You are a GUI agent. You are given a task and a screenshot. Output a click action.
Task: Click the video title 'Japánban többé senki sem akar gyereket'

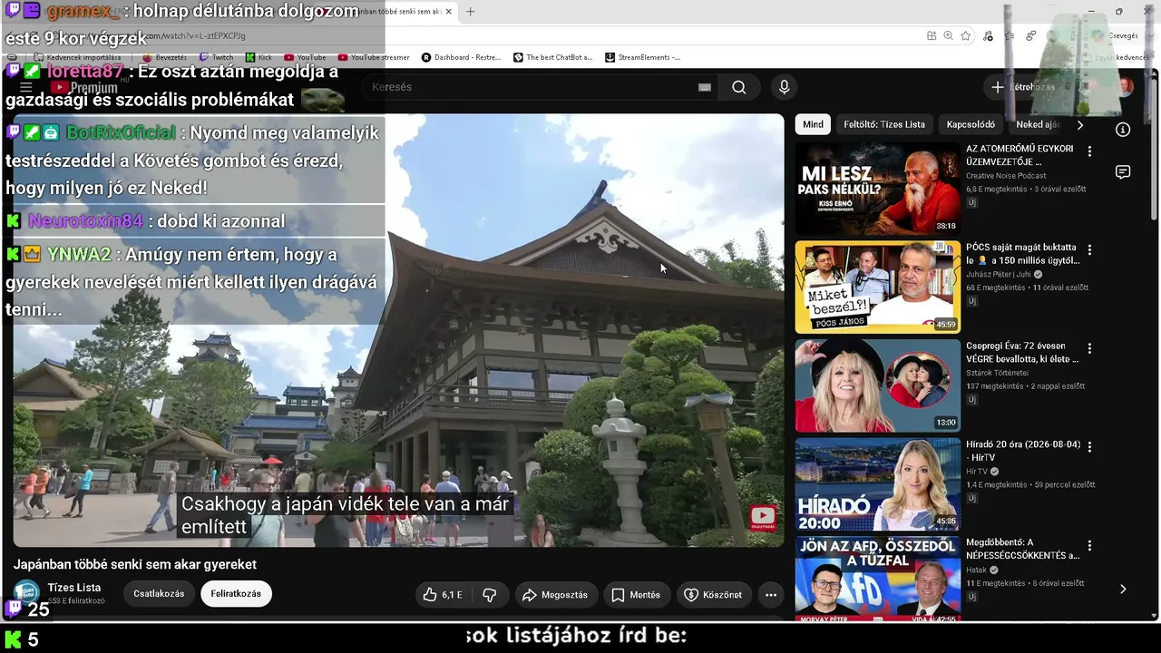click(x=135, y=564)
